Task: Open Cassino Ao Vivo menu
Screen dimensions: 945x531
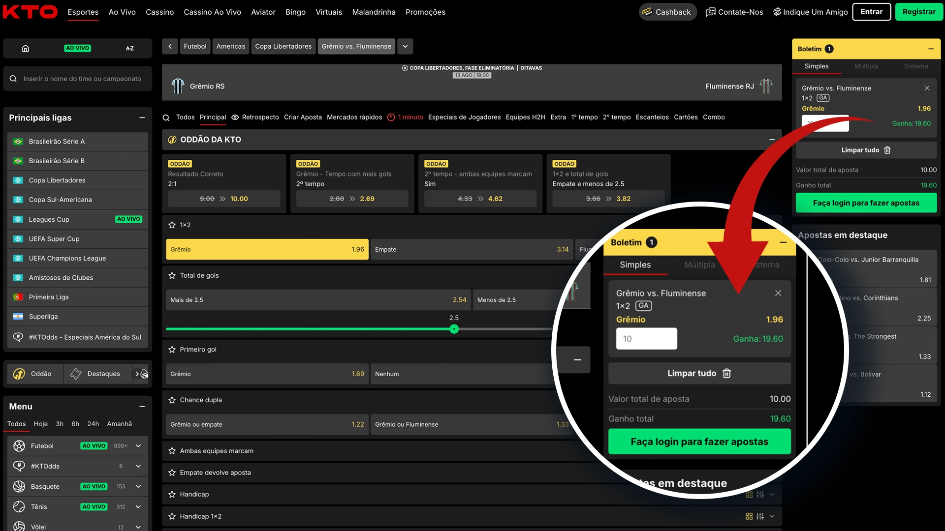Action: [212, 12]
